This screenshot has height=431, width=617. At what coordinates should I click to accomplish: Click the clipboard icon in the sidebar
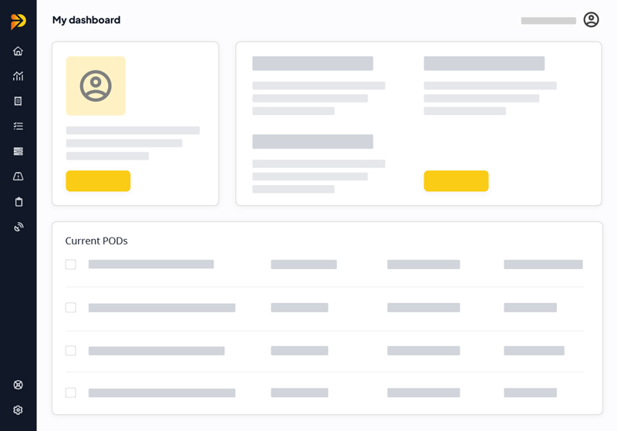pos(19,202)
